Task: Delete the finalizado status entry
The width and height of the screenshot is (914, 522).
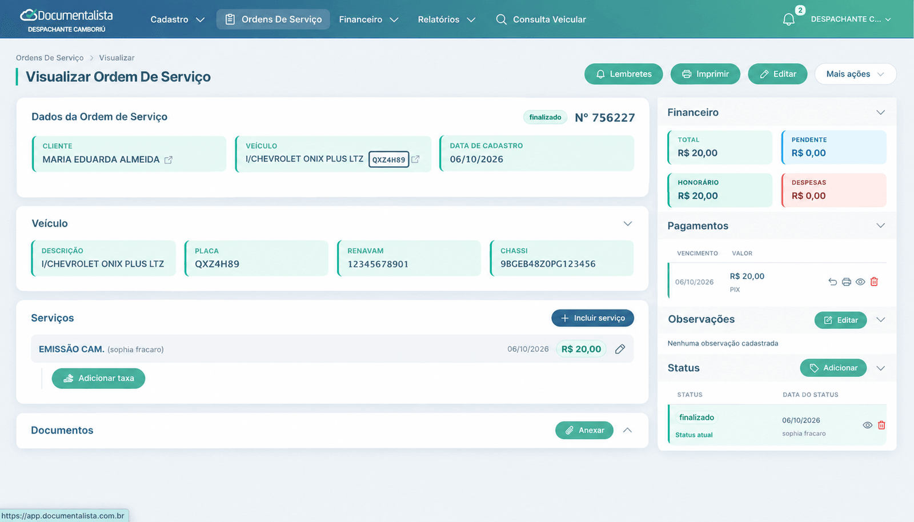Action: (x=881, y=425)
